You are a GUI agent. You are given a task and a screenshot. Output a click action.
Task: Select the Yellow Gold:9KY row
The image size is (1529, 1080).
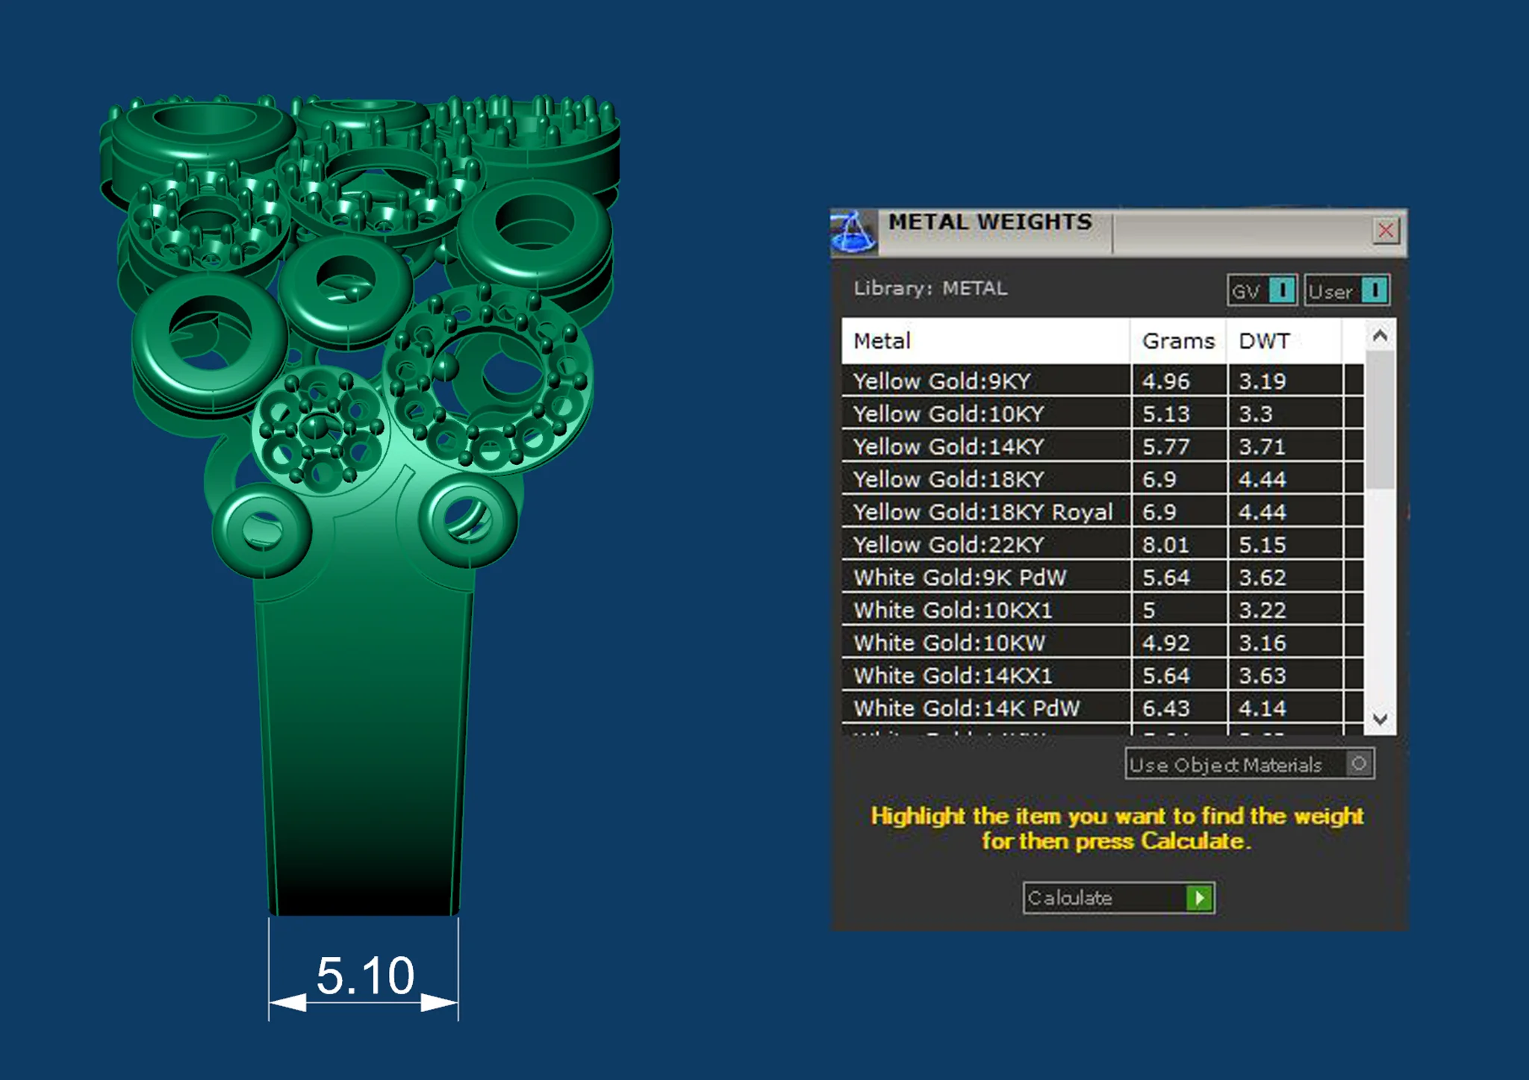1103,381
